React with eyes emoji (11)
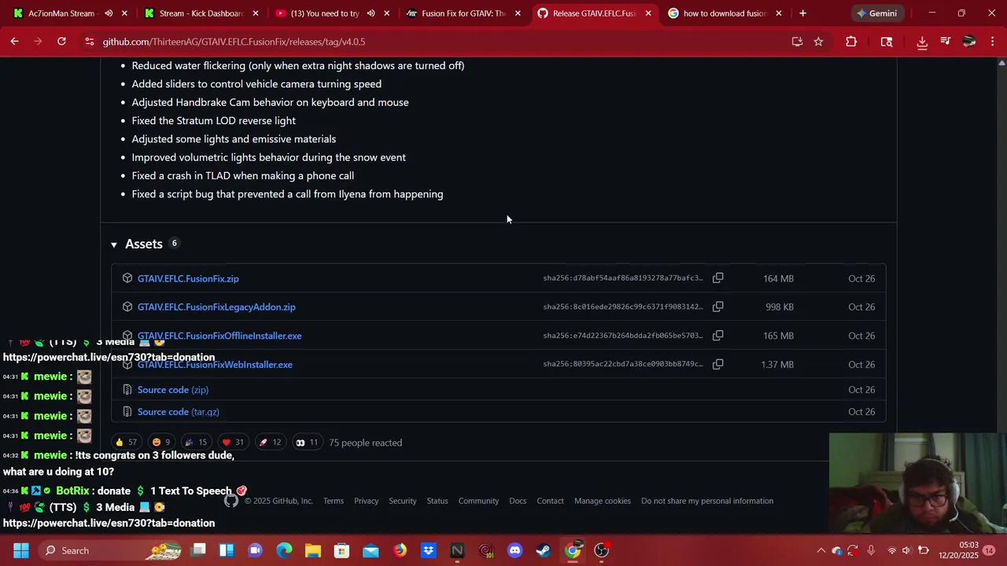The width and height of the screenshot is (1007, 566). tap(307, 443)
